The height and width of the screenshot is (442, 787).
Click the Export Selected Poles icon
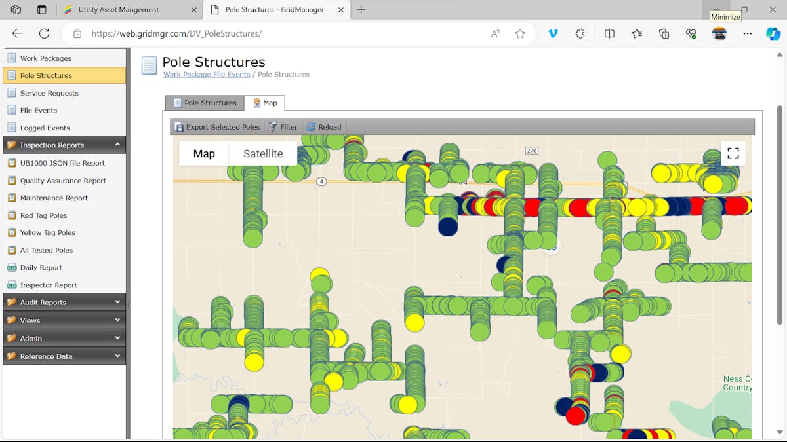(x=178, y=126)
